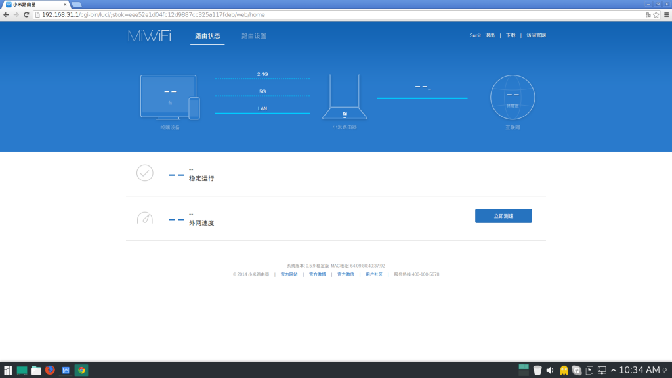Click the 5G connection label
This screenshot has height=378, width=672.
point(262,91)
